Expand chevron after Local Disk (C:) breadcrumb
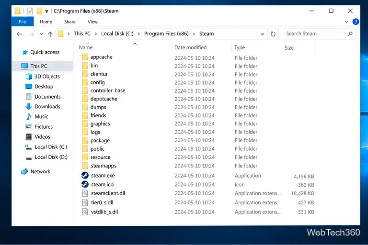 [x=139, y=34]
